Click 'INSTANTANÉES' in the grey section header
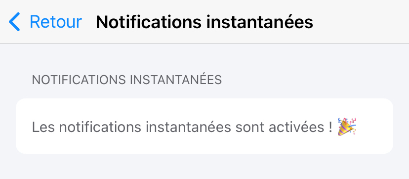 pyautogui.click(x=176, y=80)
